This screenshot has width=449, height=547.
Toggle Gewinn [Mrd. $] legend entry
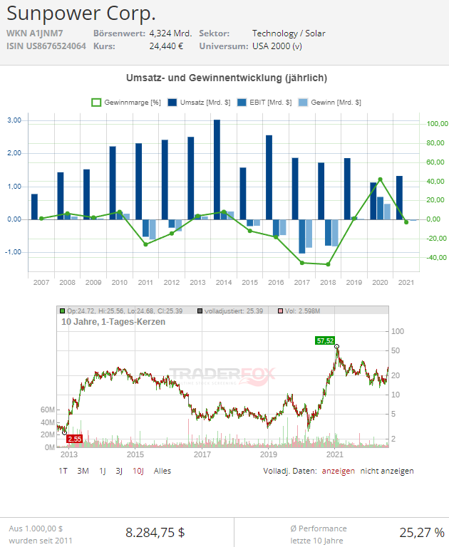coord(329,103)
